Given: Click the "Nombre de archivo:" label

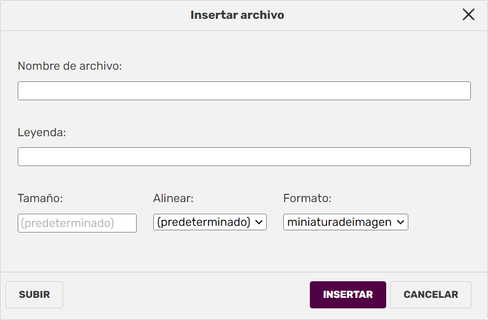Looking at the screenshot, I should point(70,66).
